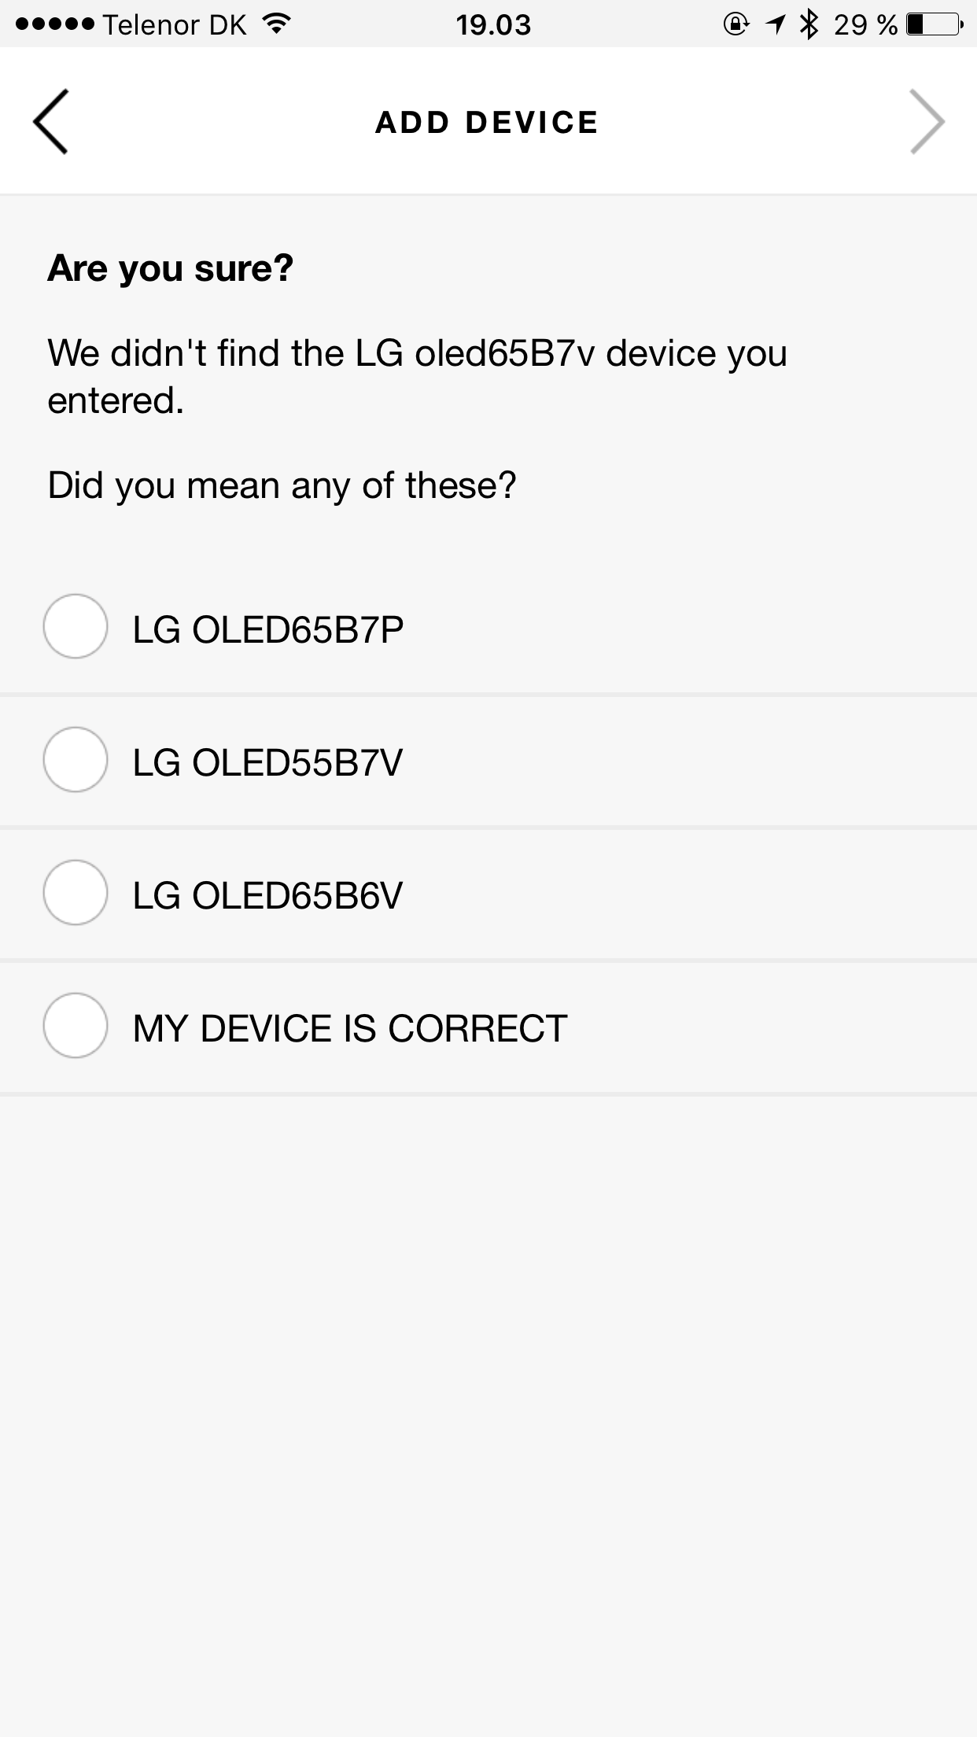The image size is (977, 1737).
Task: Tap the back arrow in header
Action: pos(50,121)
